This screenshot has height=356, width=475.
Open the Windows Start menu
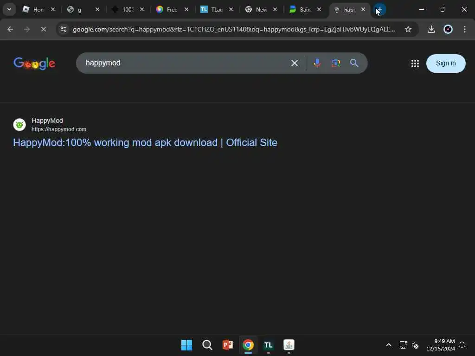pos(186,345)
